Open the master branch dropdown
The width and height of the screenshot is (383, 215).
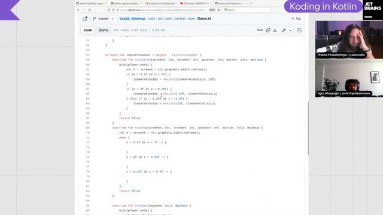coord(104,19)
